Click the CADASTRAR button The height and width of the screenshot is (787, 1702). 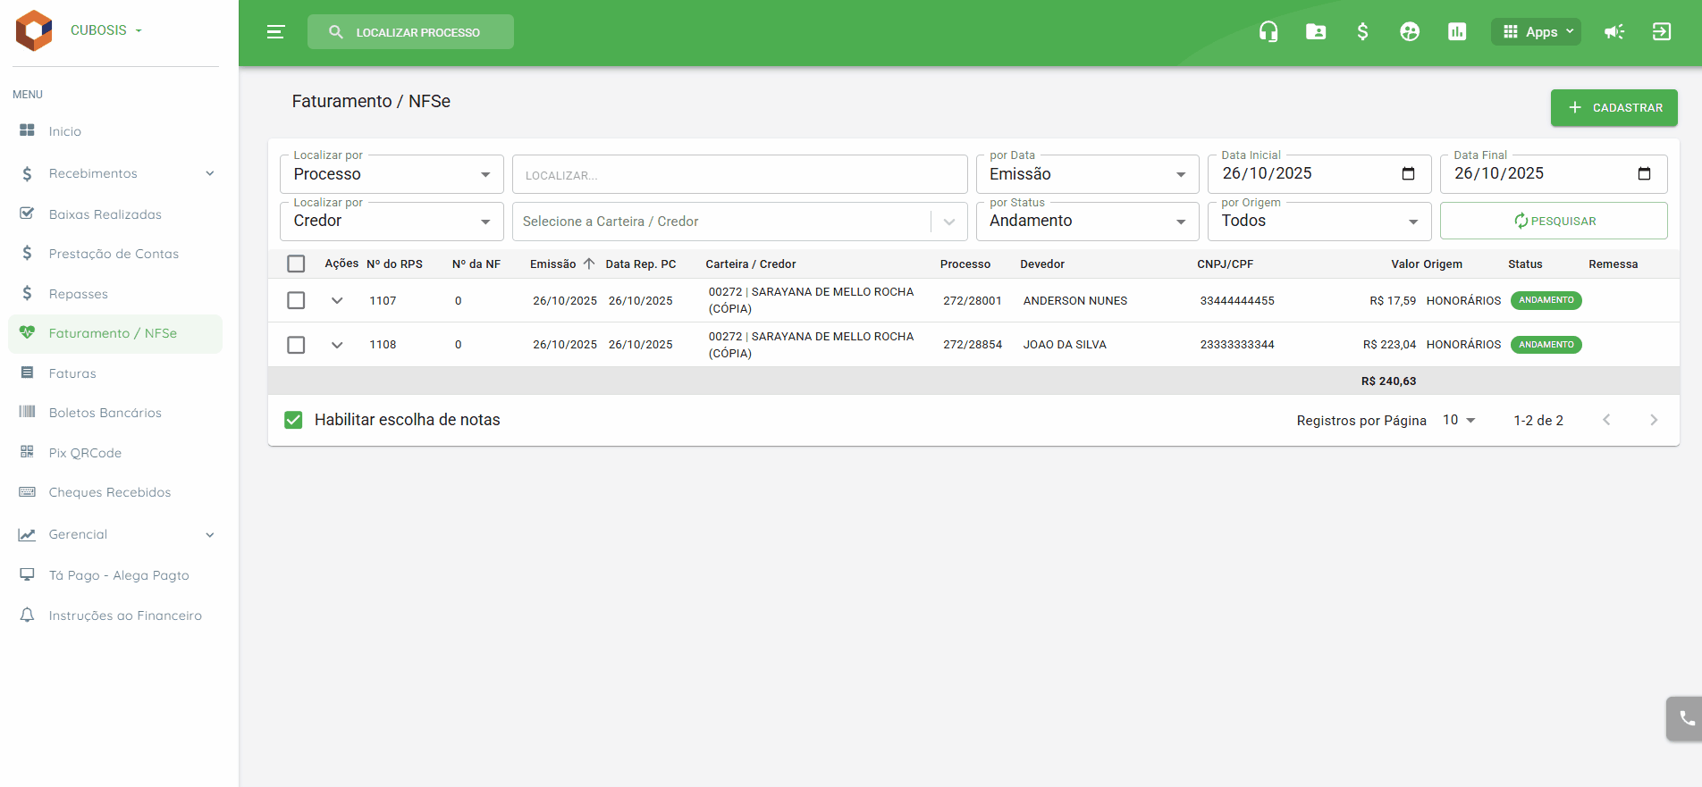click(x=1614, y=107)
